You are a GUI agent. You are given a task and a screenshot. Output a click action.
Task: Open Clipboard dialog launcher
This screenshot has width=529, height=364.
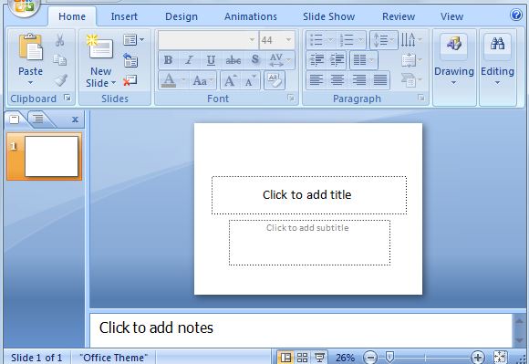click(x=67, y=98)
